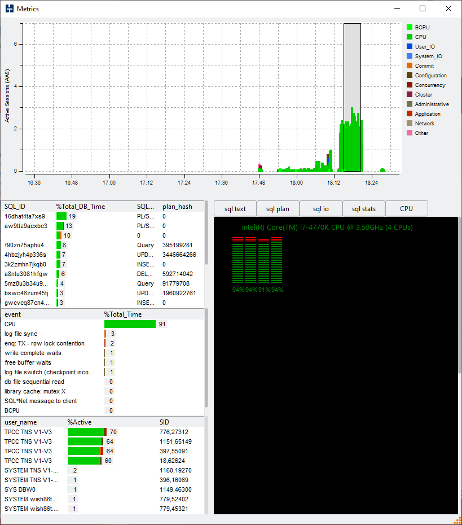Select SQL row 16dhat4ta7xs9
This screenshot has height=525, width=462.
pos(25,216)
